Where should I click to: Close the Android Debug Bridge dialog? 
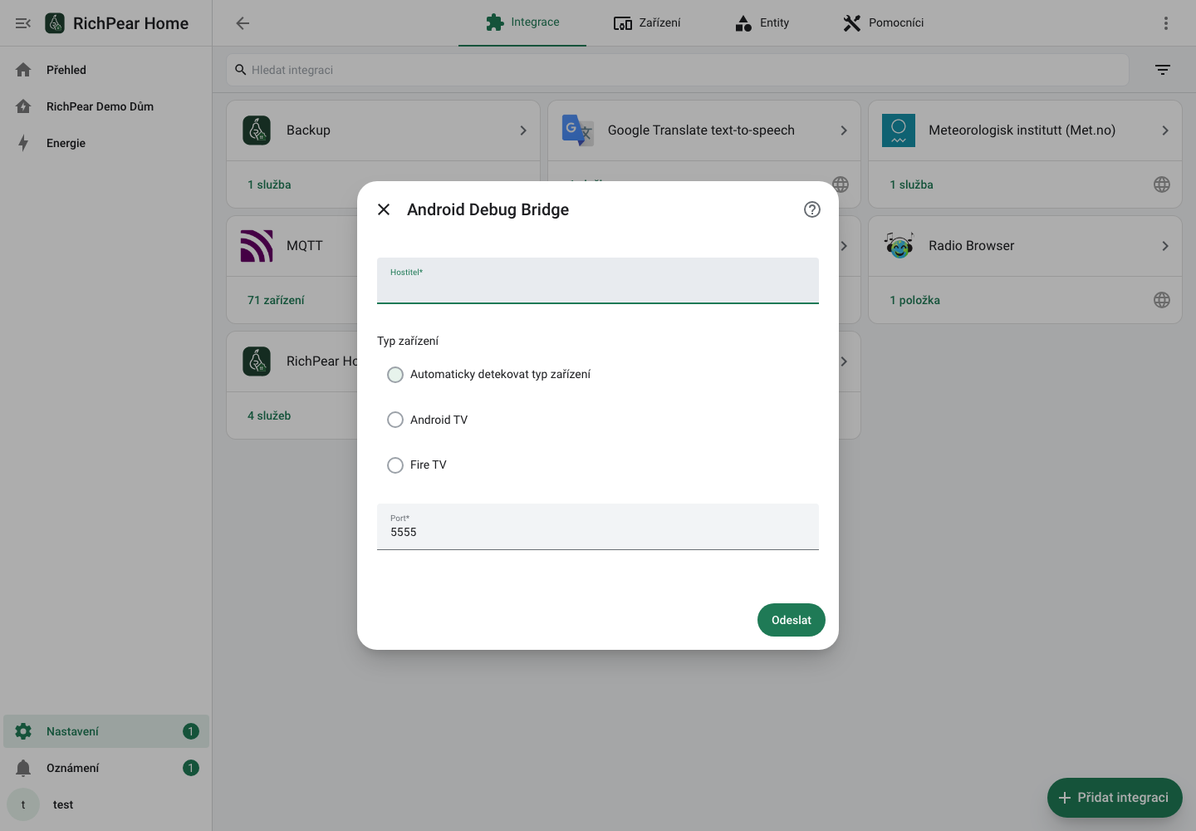tap(384, 209)
